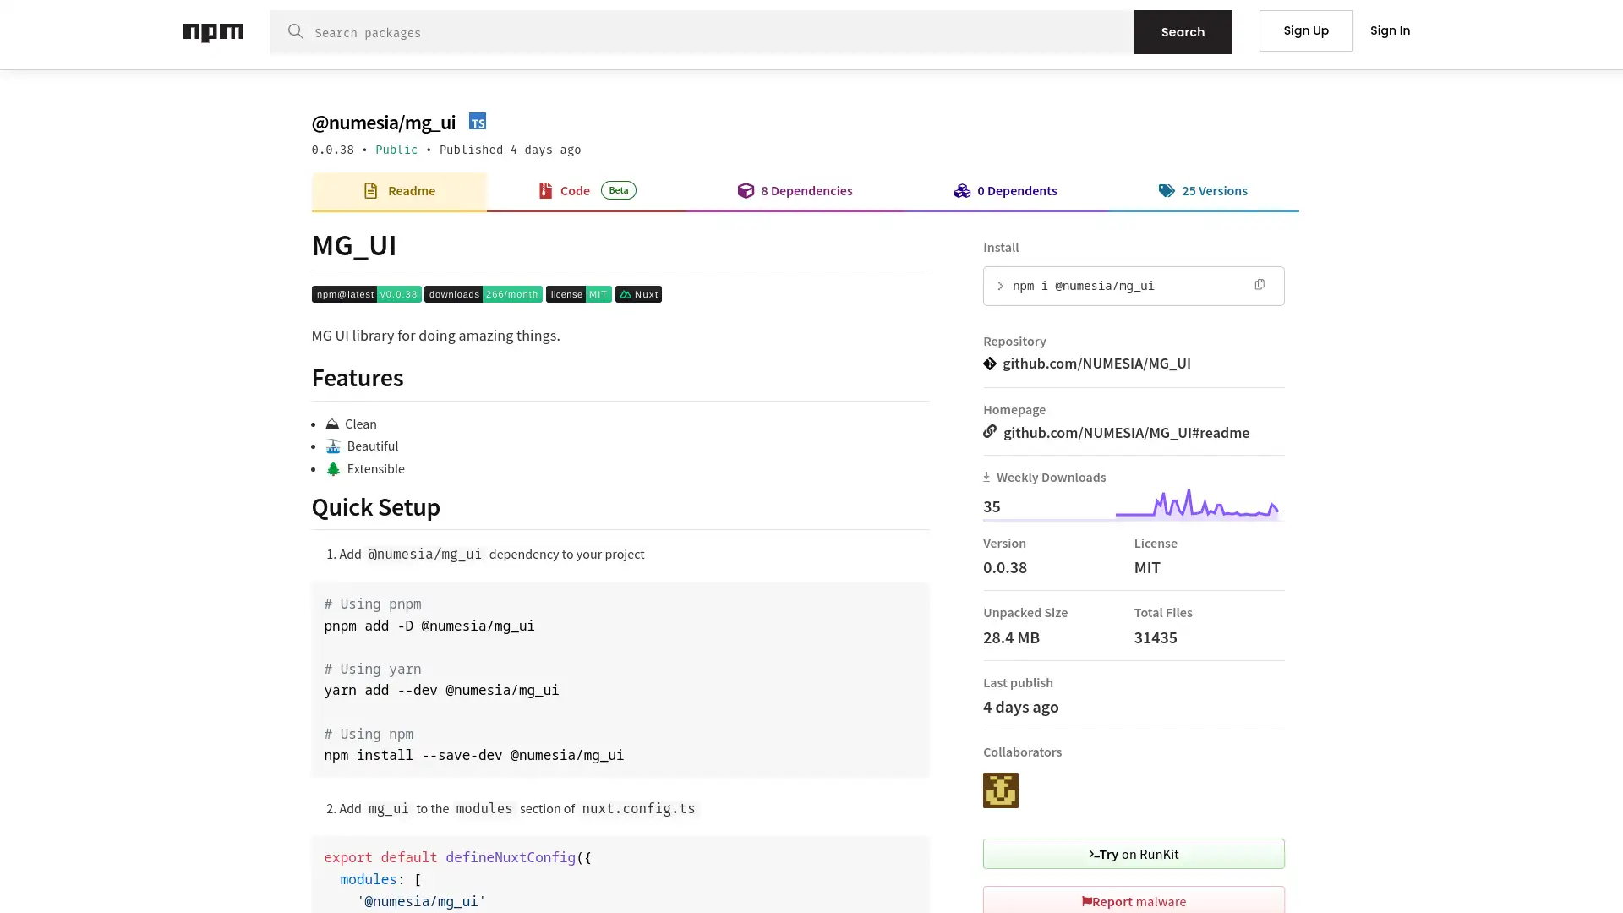This screenshot has width=1623, height=913.
Task: Click the unpacked size 28.4 MB
Action: pos(1011,637)
